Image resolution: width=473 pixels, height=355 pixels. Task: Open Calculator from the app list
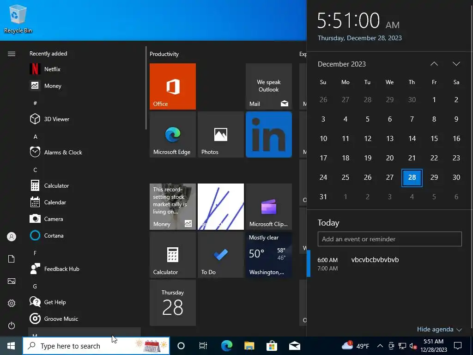[x=85, y=185]
